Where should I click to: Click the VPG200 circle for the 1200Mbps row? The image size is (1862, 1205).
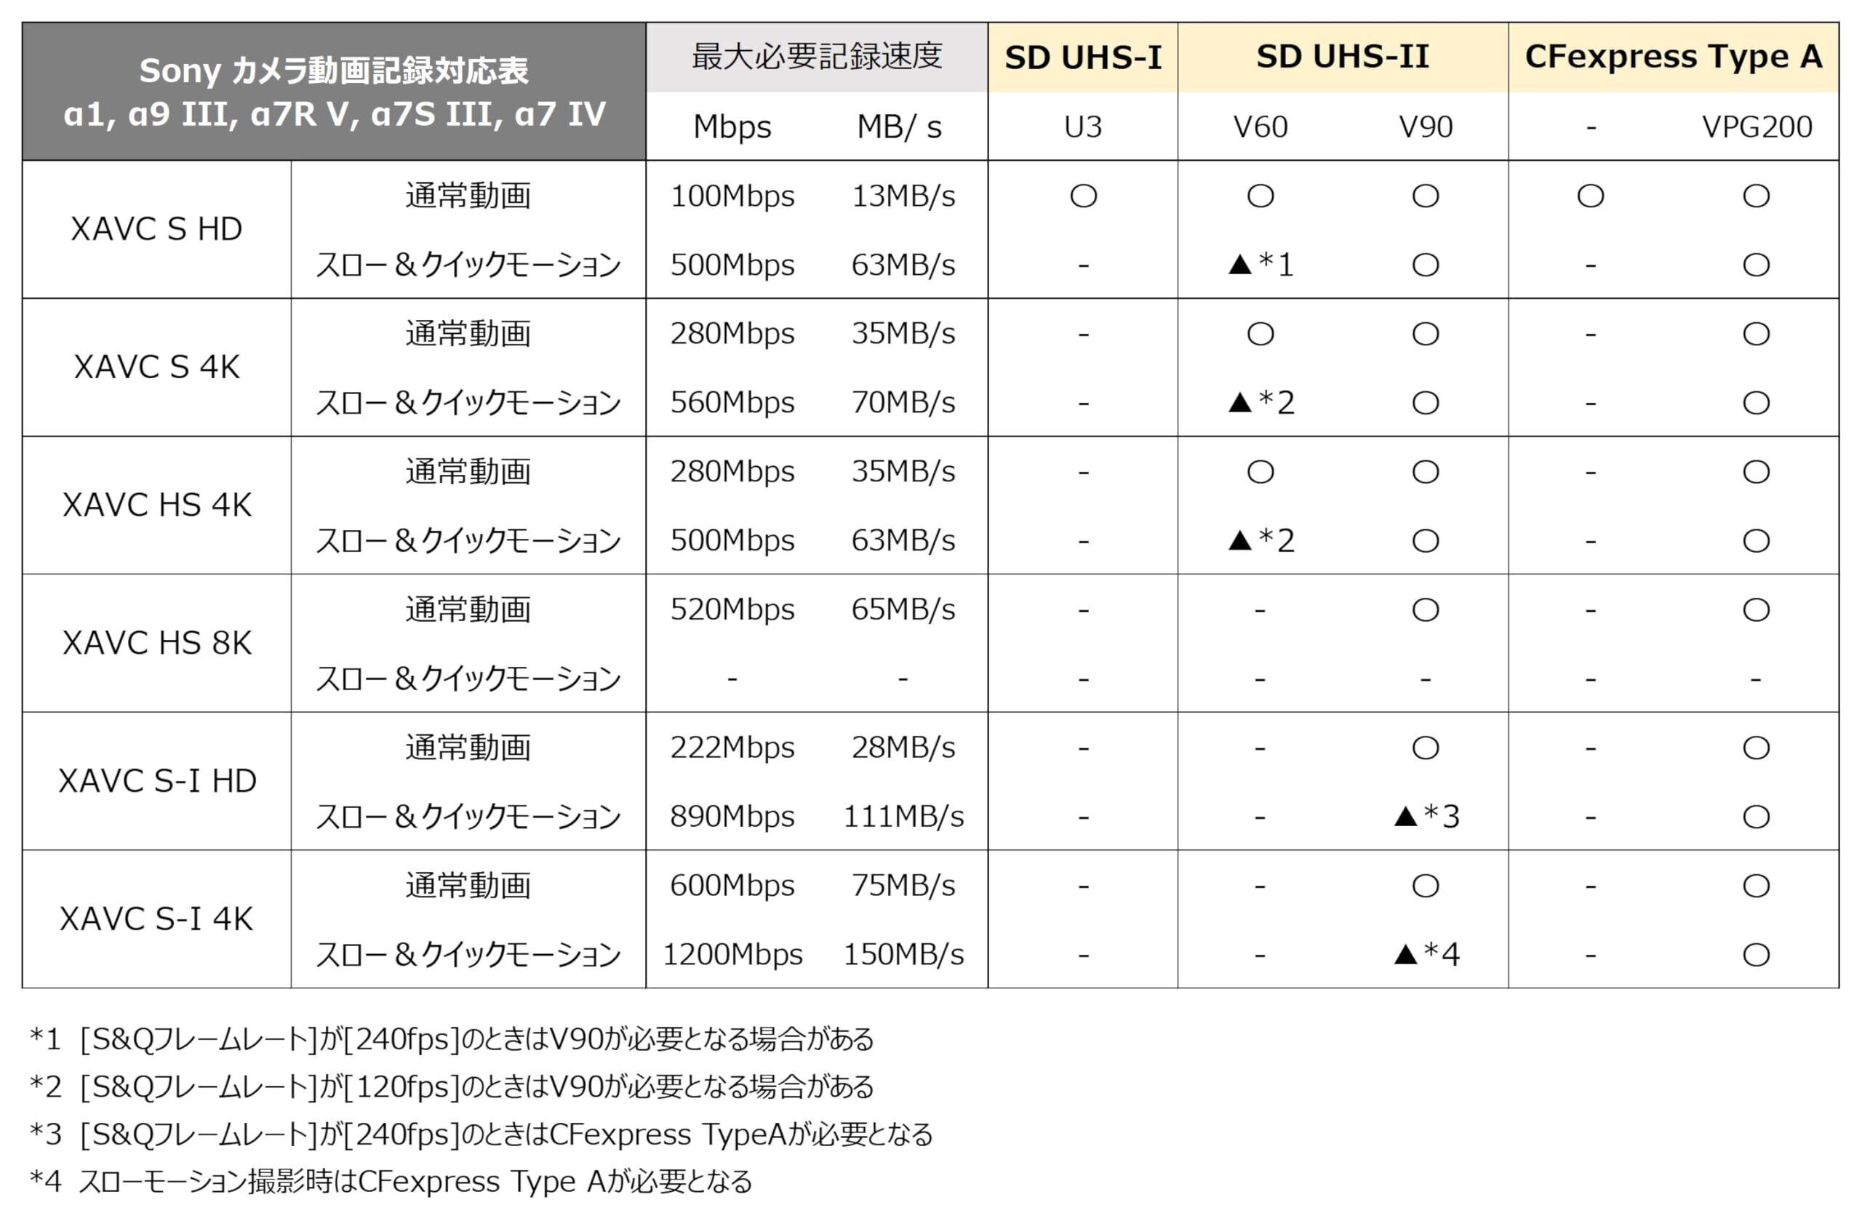(1756, 955)
